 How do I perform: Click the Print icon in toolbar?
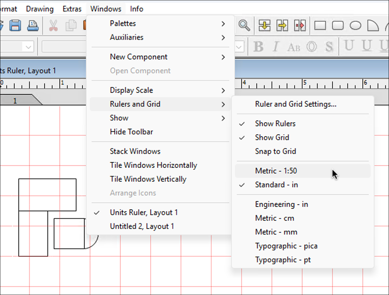(33, 25)
